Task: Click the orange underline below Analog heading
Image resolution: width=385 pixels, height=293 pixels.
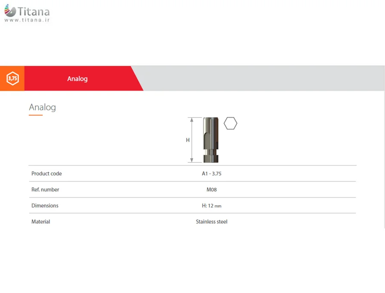Action: pos(35,115)
